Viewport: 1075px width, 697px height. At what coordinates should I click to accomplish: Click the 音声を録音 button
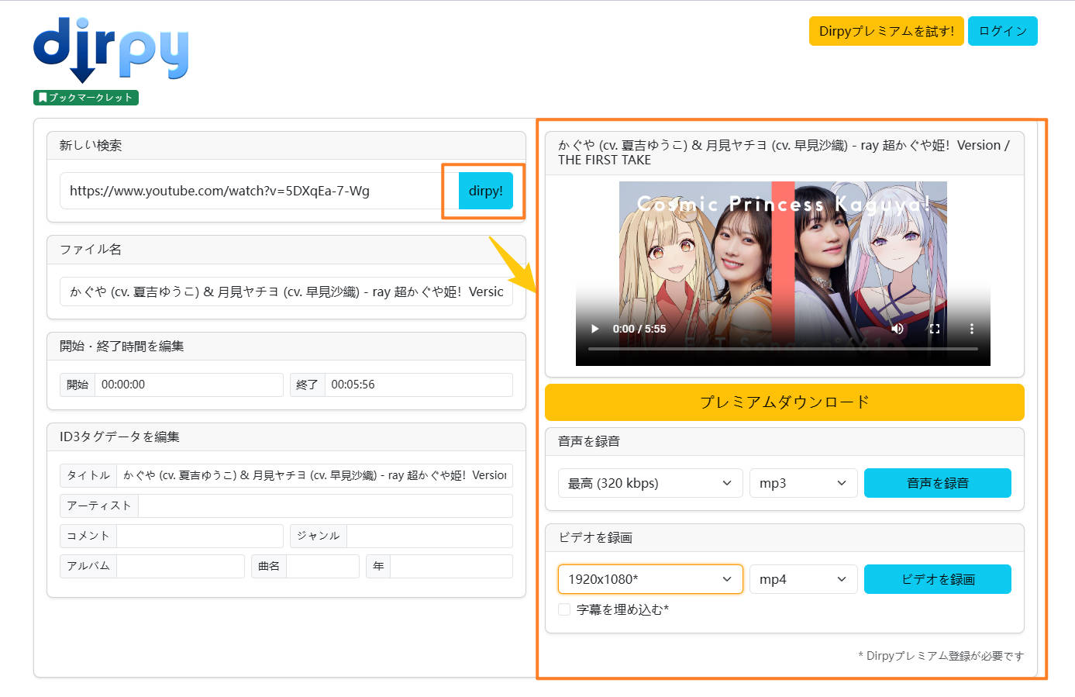point(937,483)
